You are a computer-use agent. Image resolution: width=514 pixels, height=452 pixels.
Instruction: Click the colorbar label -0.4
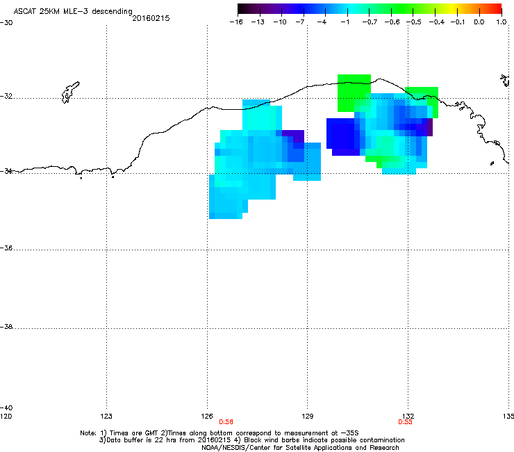(436, 22)
